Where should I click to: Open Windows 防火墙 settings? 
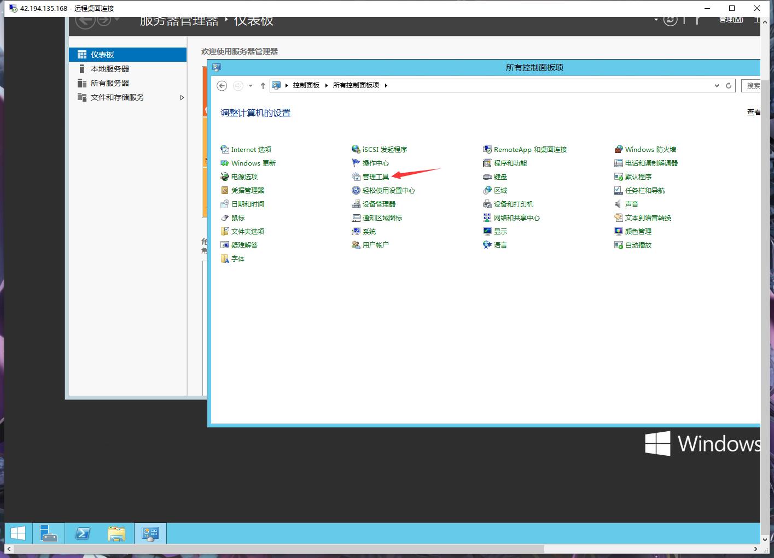coord(650,149)
